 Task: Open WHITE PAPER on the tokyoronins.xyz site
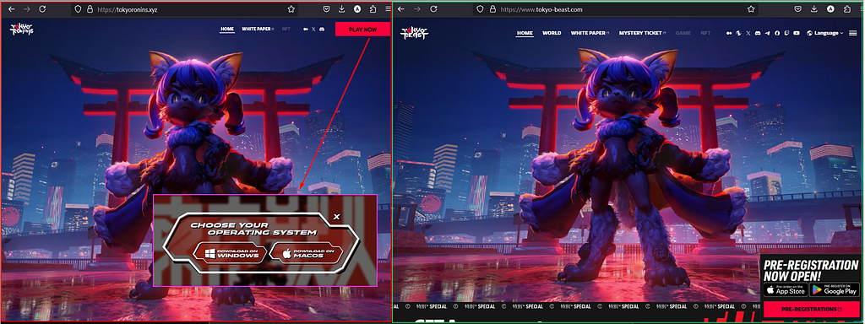(x=258, y=30)
